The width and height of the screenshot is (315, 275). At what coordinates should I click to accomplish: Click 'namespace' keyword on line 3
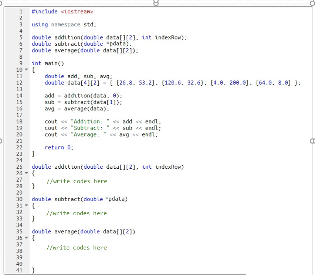click(x=66, y=25)
